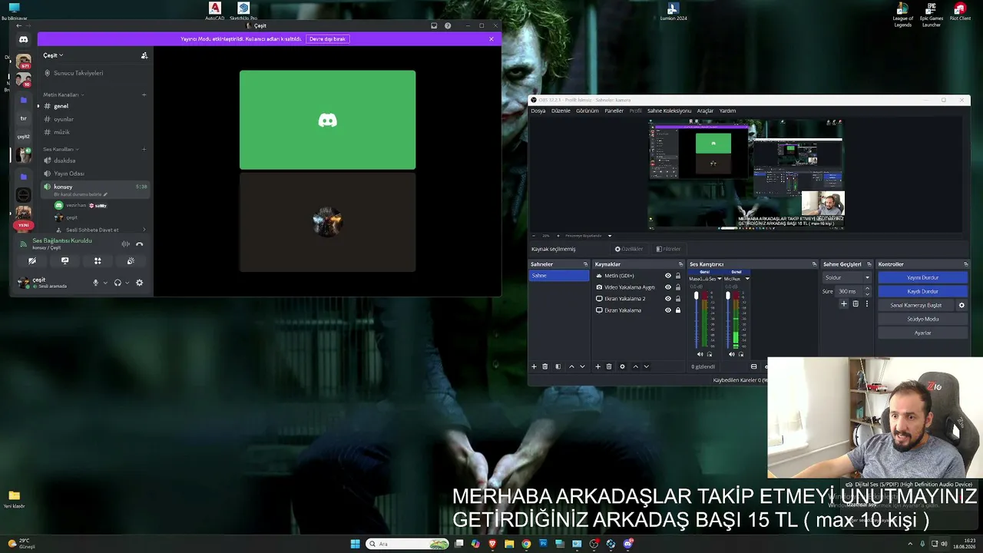Enable Stüdyo Modu in OBS
Screen dimensions: 983x553
click(922, 319)
